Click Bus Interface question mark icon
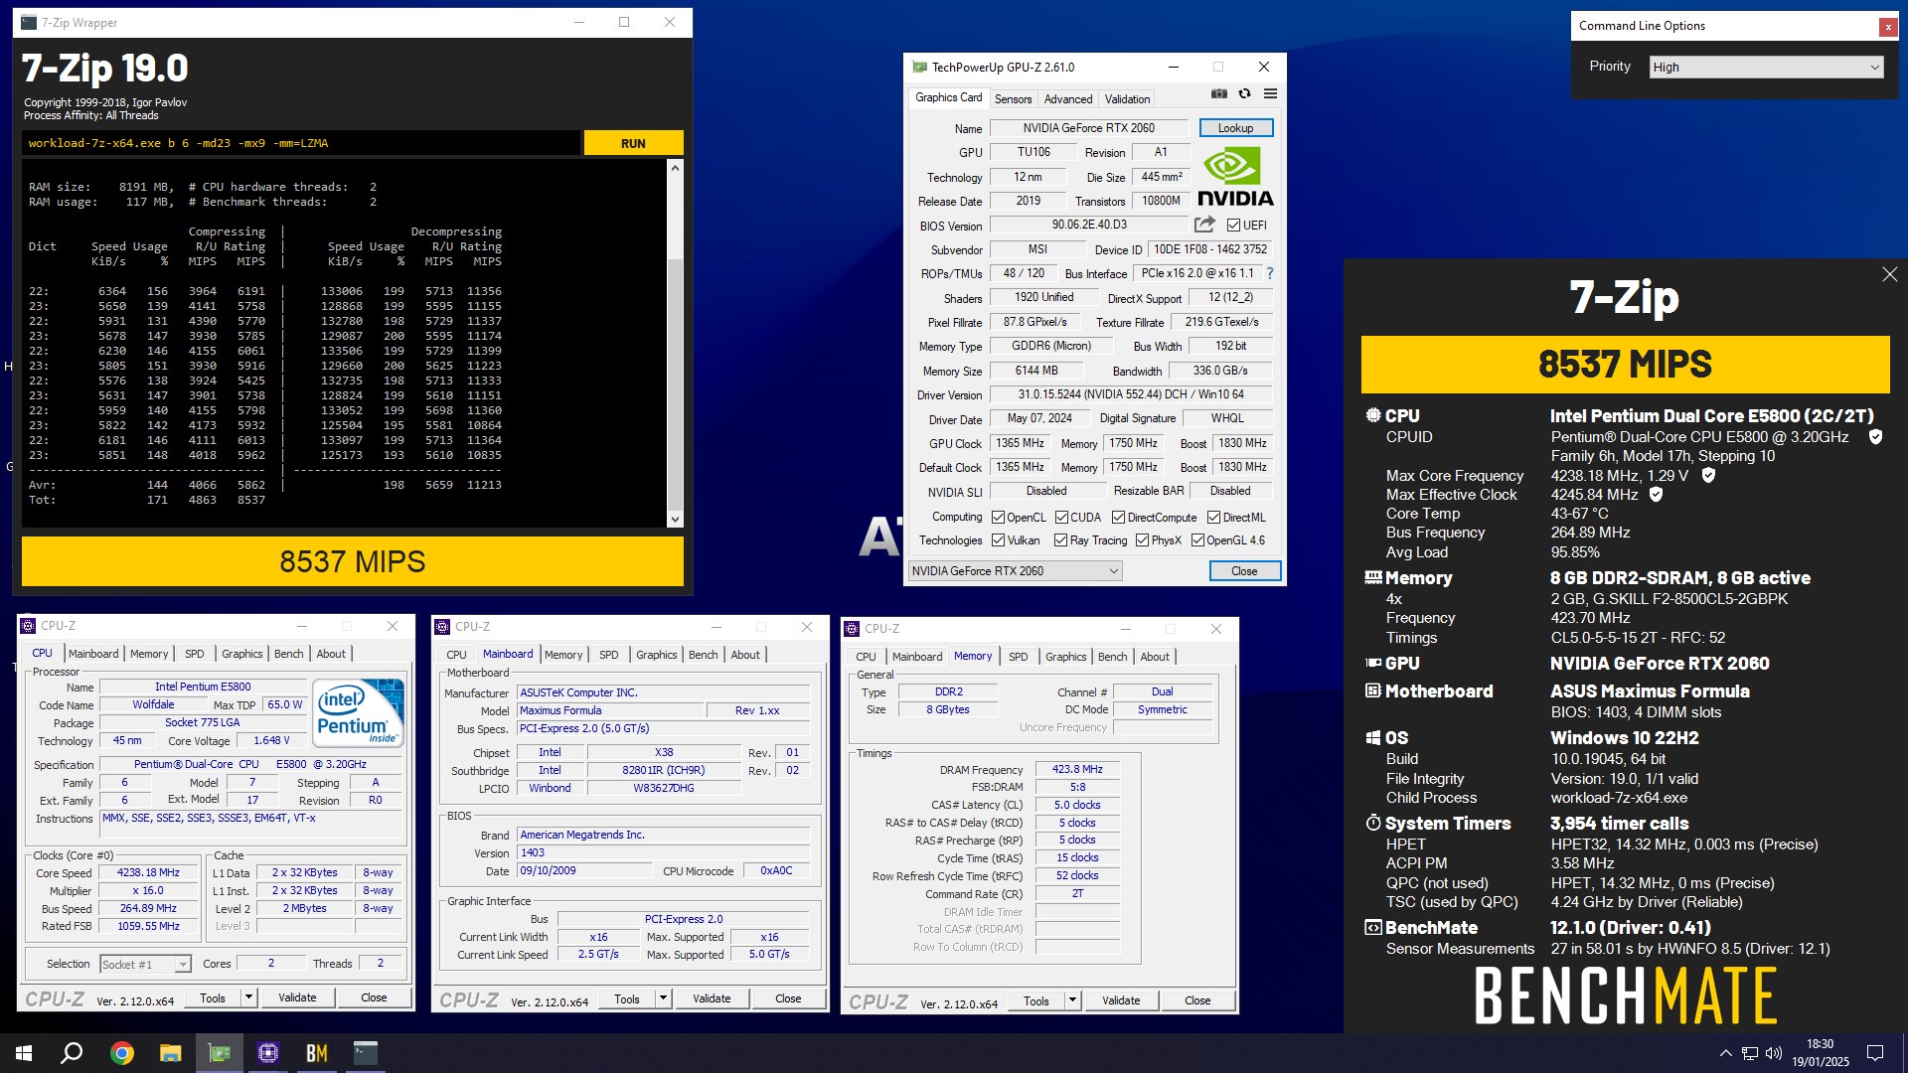The height and width of the screenshot is (1073, 1908). 1269,273
